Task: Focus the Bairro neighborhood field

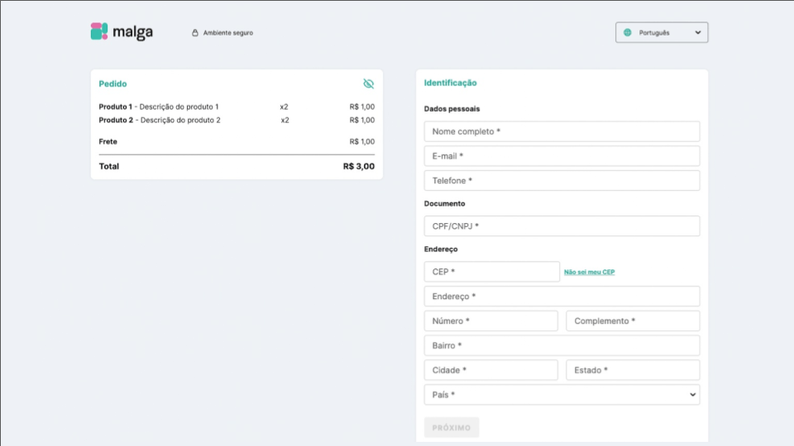Action: pyautogui.click(x=562, y=345)
